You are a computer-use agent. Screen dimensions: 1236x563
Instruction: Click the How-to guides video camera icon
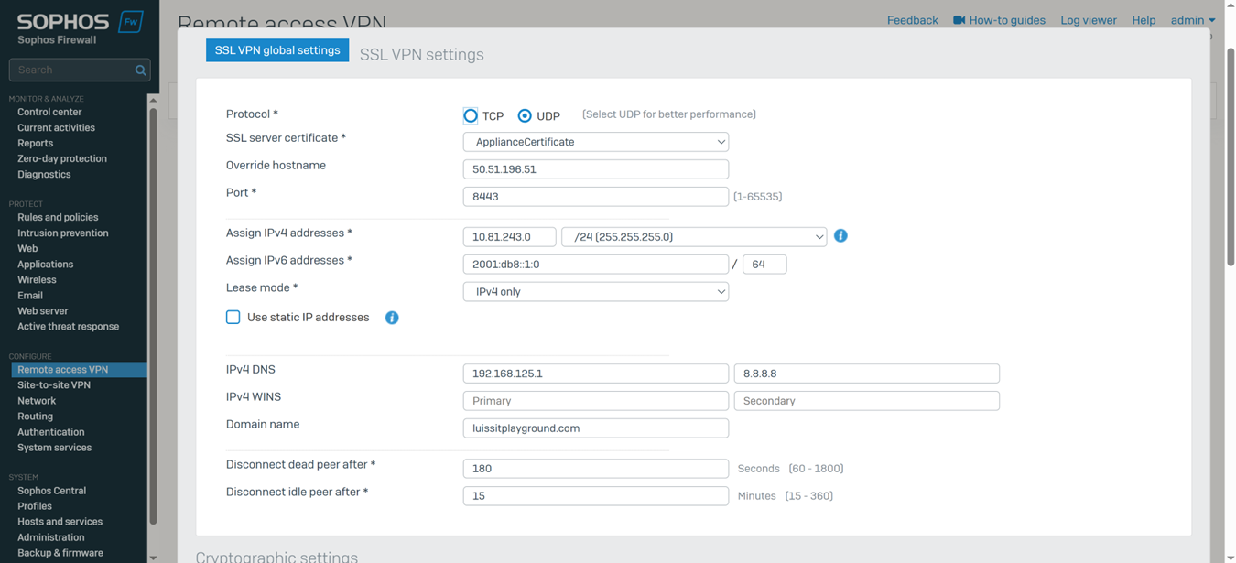(x=959, y=20)
